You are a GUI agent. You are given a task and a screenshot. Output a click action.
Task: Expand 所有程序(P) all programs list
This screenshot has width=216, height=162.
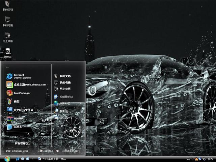click(x=22, y=143)
